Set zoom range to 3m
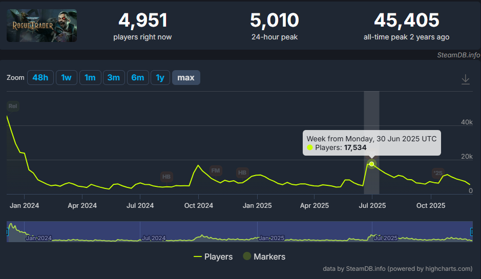The height and width of the screenshot is (279, 481). [x=114, y=78]
